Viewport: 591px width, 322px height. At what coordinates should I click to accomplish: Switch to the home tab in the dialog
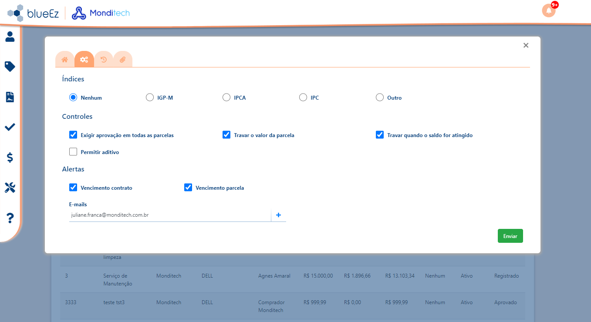[x=65, y=60]
